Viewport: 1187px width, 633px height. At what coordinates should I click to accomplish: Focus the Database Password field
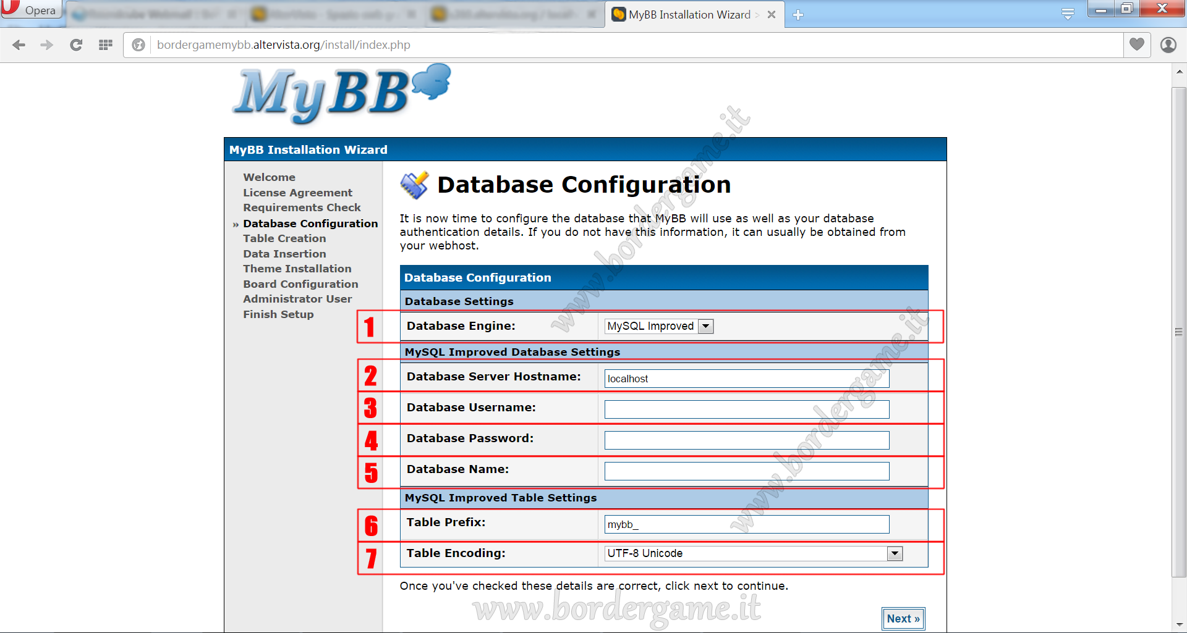pyautogui.click(x=747, y=440)
